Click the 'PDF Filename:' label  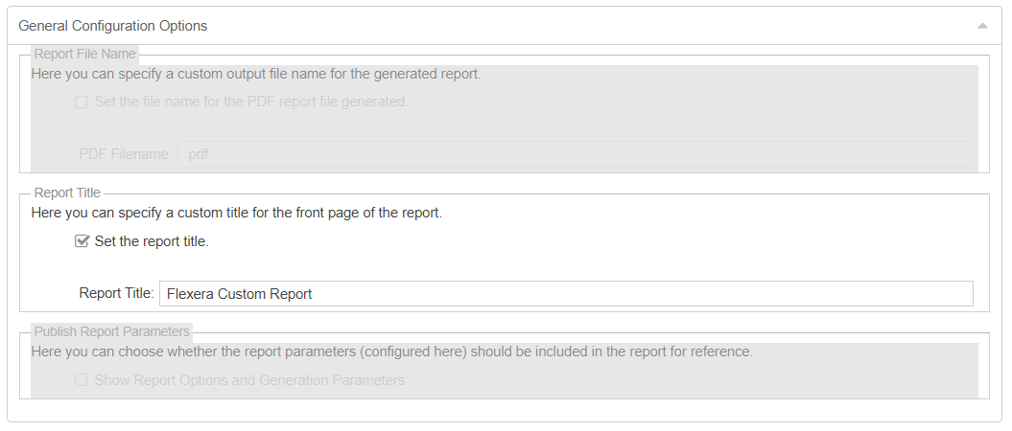coord(125,154)
